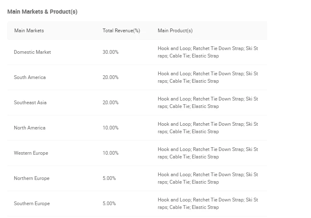Select the Southeast Asia market cell
The image size is (311, 218).
pos(30,103)
